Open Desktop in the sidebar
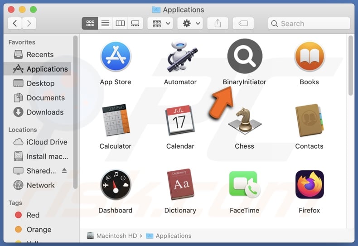Screen dimensions: 358x246 38,83
